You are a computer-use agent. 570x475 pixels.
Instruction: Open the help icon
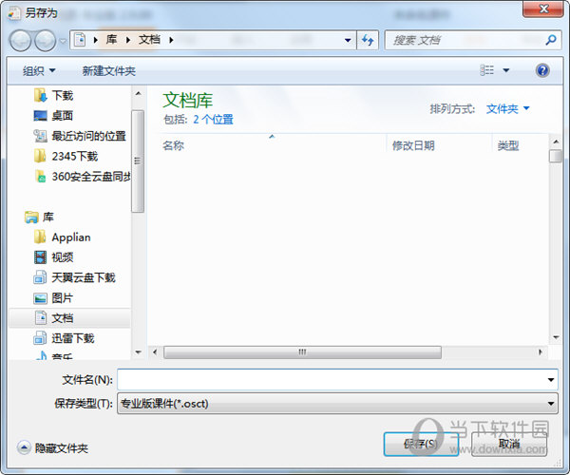(542, 70)
